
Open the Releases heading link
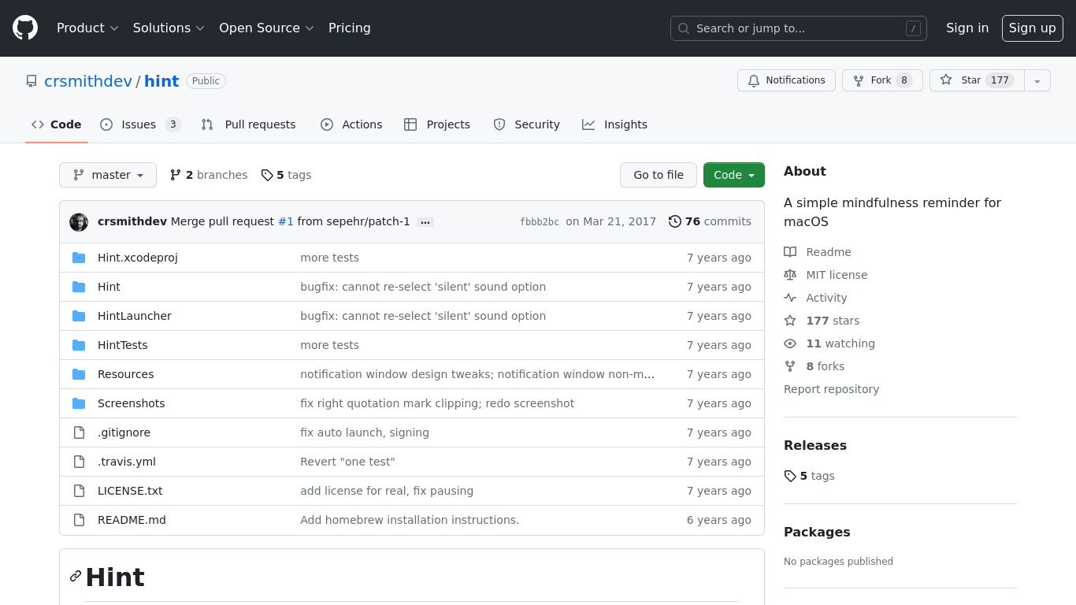[815, 445]
